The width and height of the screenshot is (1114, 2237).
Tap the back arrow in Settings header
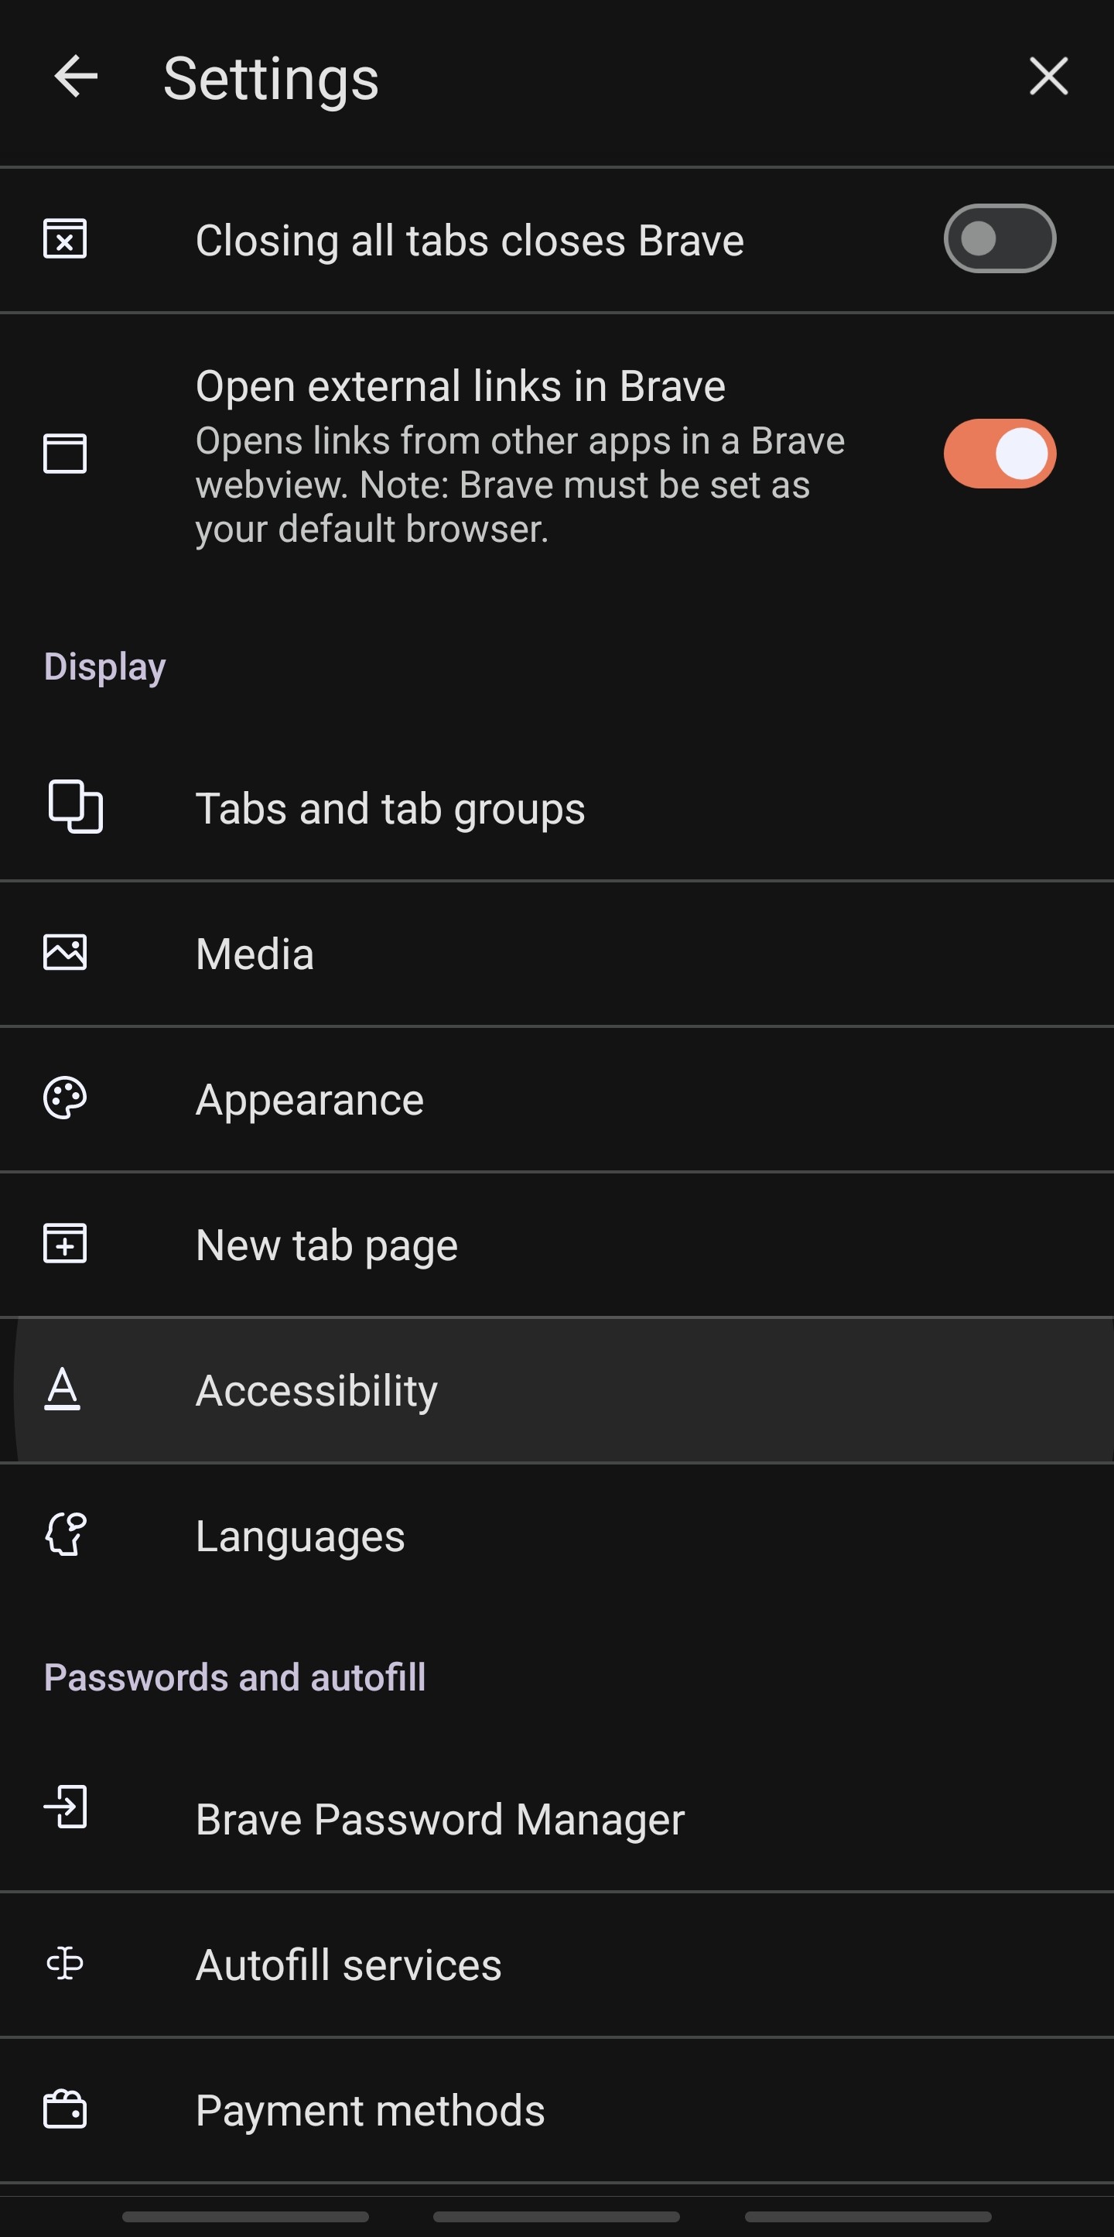coord(76,77)
